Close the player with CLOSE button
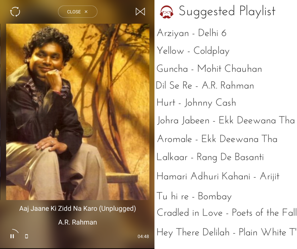The width and height of the screenshot is (297, 249). 78,12
